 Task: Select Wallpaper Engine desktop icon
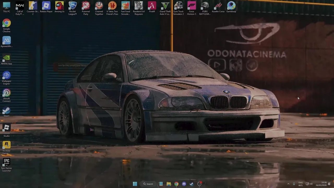click(x=7, y=78)
